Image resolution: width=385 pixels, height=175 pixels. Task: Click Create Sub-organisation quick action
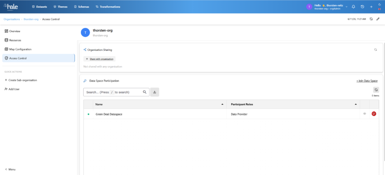tap(21, 80)
